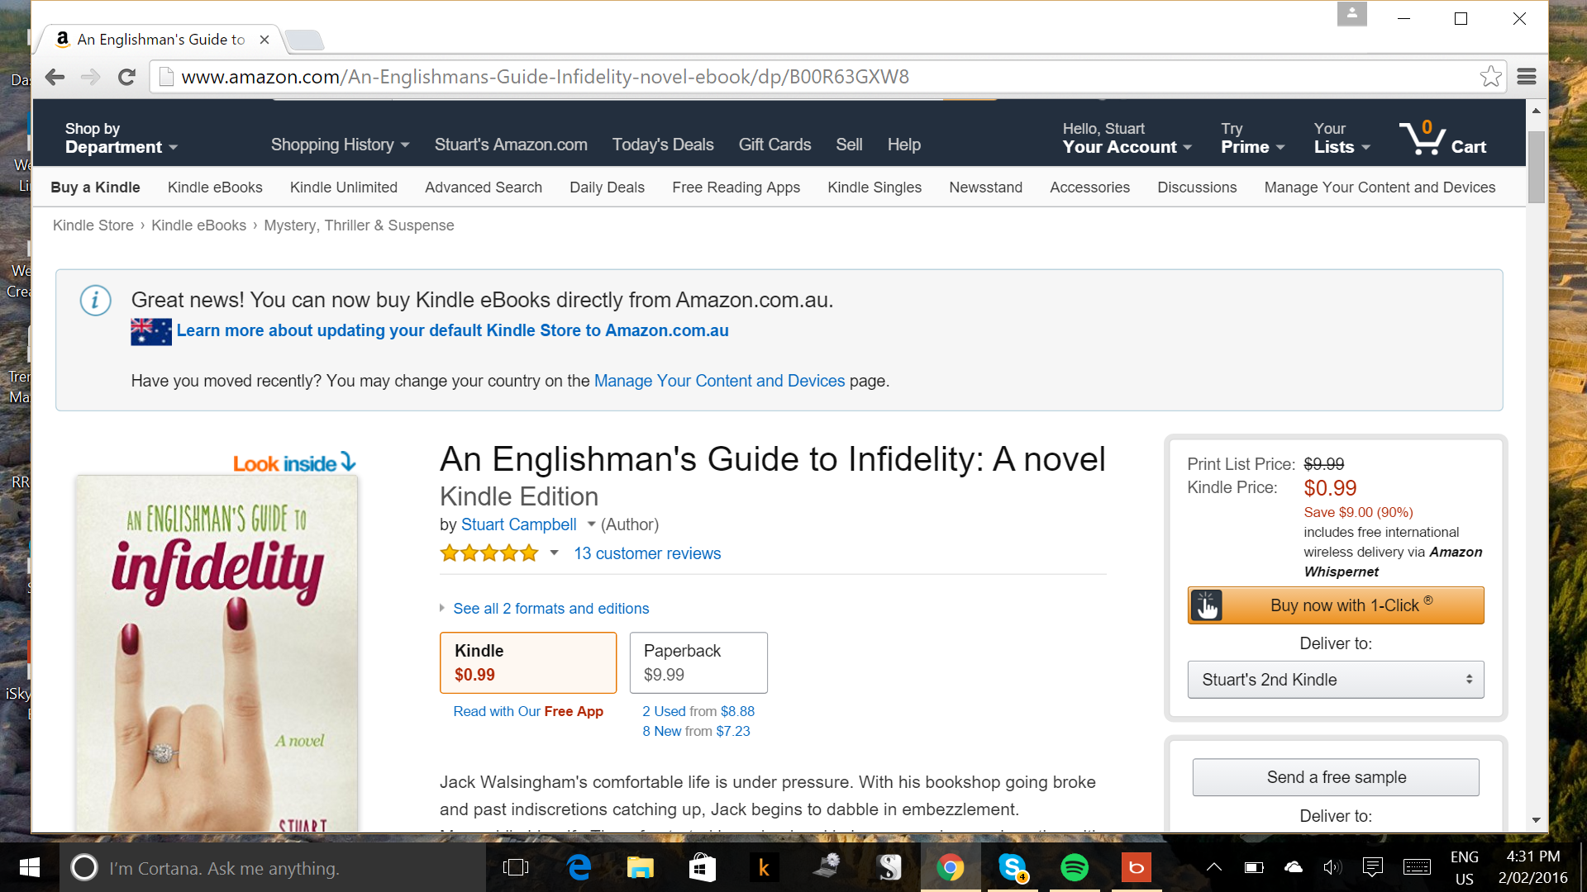Select the Paperback $9.99 format option
Viewport: 1587px width, 892px height.
click(x=698, y=662)
